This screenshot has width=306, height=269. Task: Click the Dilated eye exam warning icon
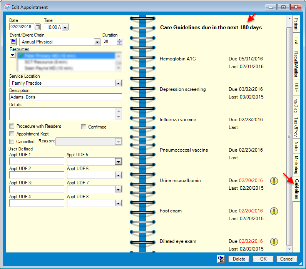tap(274, 242)
